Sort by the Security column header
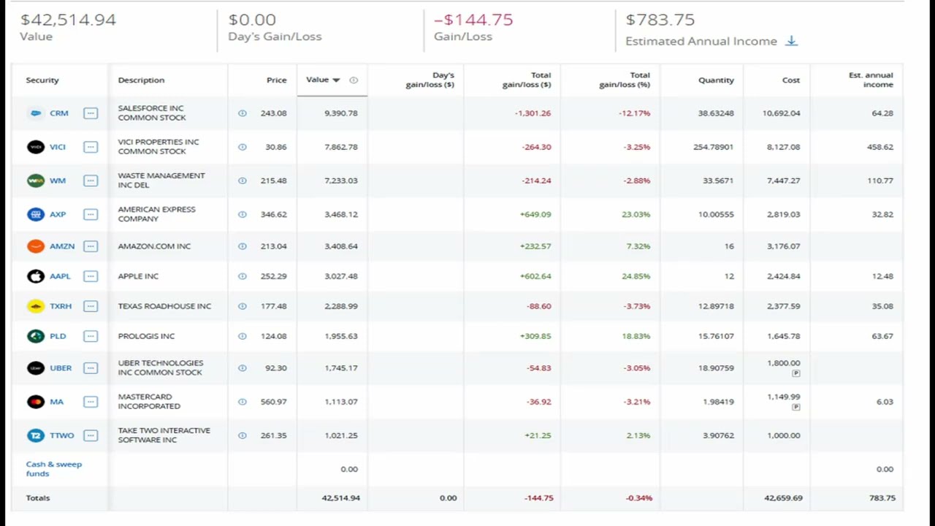 tap(42, 80)
